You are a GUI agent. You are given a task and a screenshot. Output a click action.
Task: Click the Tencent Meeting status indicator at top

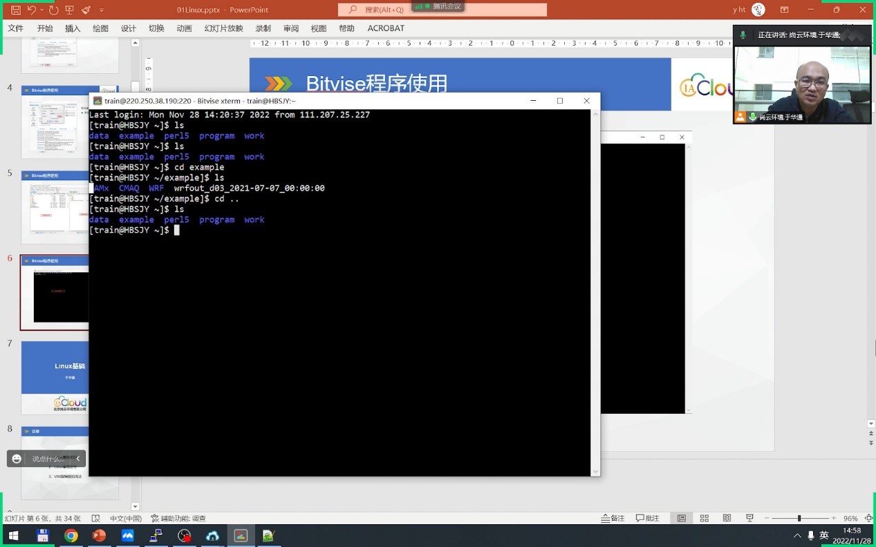click(x=438, y=6)
